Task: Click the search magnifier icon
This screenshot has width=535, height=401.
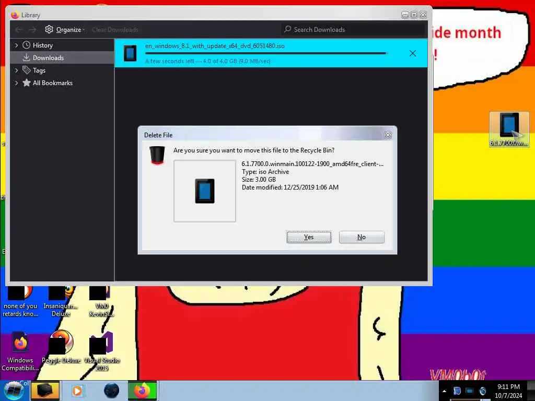Action: click(288, 29)
